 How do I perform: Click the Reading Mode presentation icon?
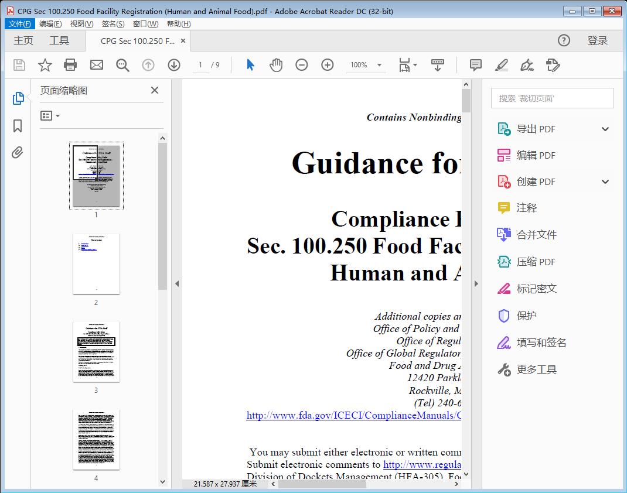438,65
